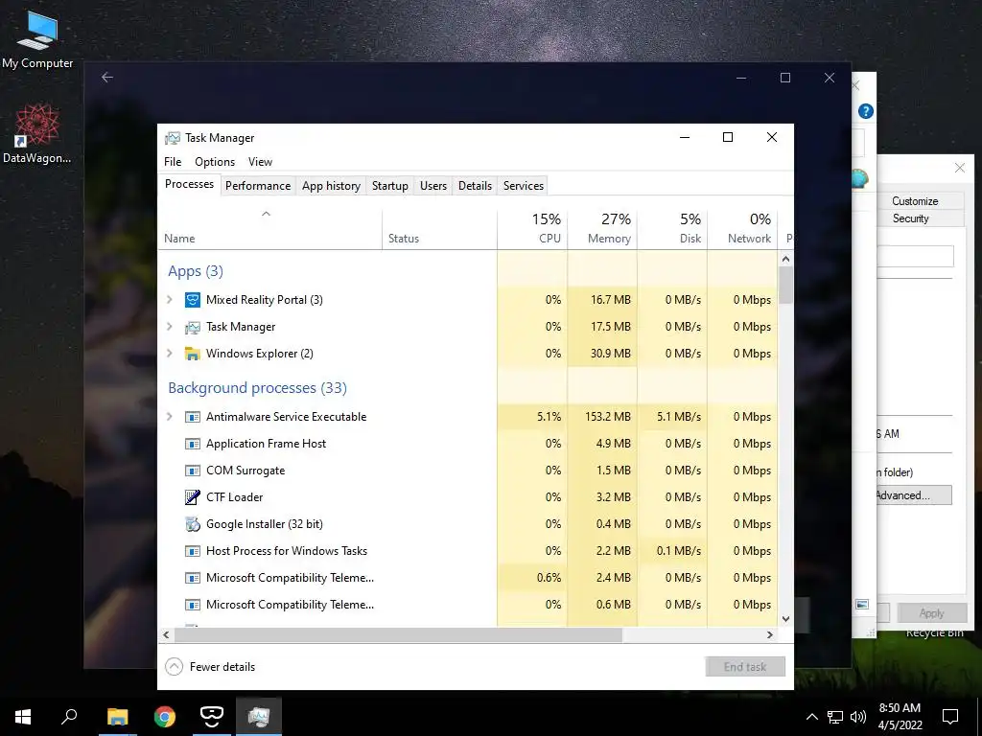Open the View menu
The width and height of the screenshot is (982, 736).
click(x=261, y=162)
